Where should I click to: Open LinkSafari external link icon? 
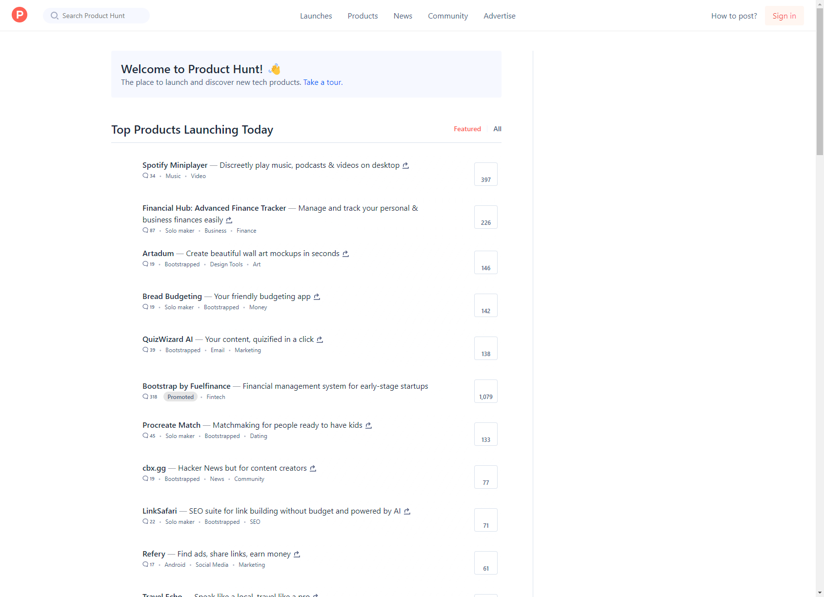pos(407,511)
